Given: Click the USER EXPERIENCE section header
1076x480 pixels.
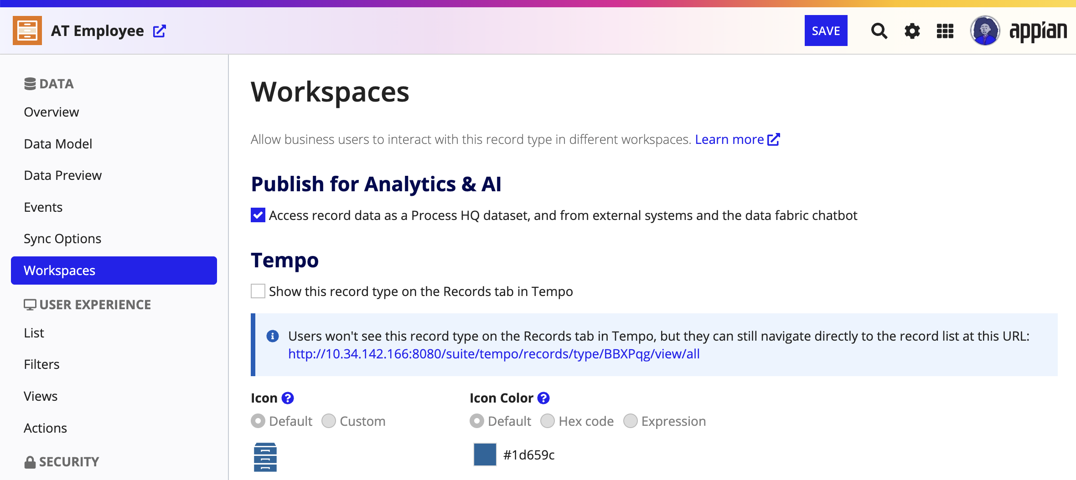Looking at the screenshot, I should (x=88, y=305).
